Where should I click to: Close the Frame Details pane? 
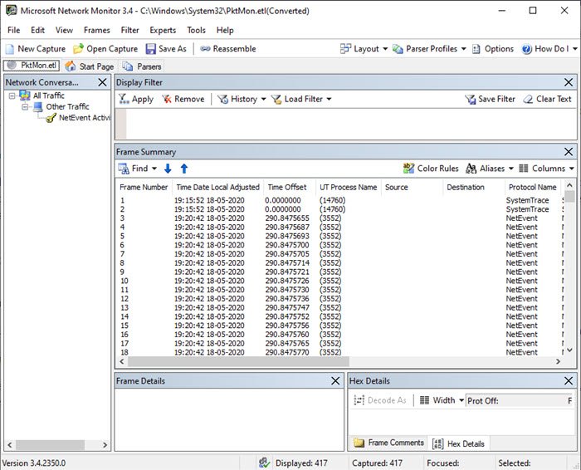[x=335, y=381]
